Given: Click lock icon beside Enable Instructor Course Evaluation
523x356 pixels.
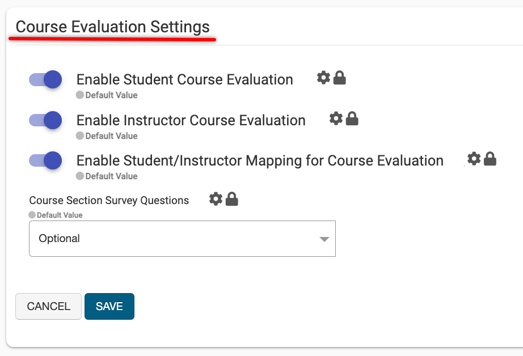Looking at the screenshot, I should pyautogui.click(x=352, y=118).
